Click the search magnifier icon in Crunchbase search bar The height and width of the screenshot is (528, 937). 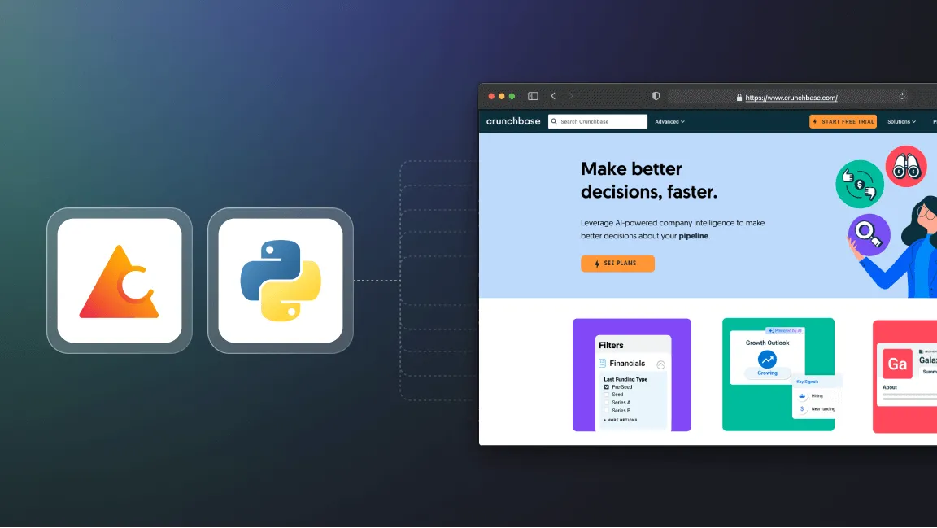[x=554, y=121]
